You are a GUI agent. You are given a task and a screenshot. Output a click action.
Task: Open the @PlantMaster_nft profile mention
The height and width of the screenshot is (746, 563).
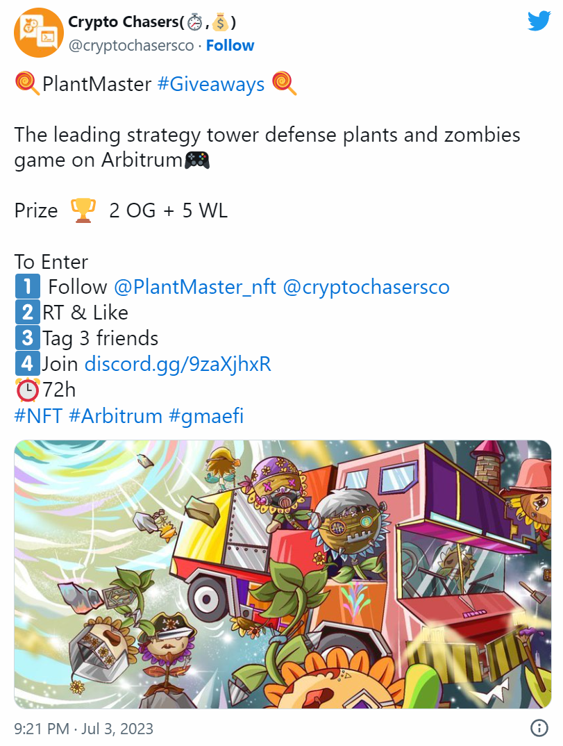coord(195,287)
